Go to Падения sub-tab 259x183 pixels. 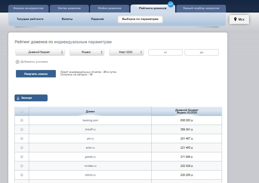click(x=97, y=19)
